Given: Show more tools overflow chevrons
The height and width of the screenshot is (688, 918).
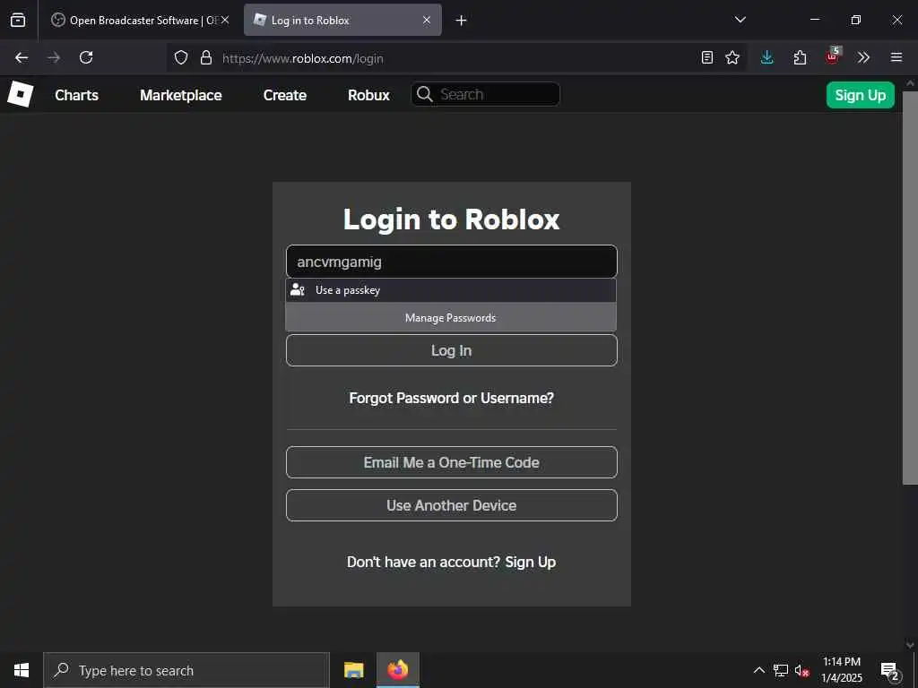Looking at the screenshot, I should (863, 57).
